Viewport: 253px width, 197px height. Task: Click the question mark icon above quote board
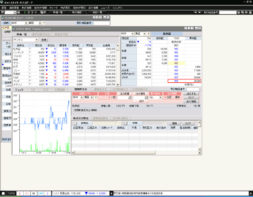[x=149, y=34]
